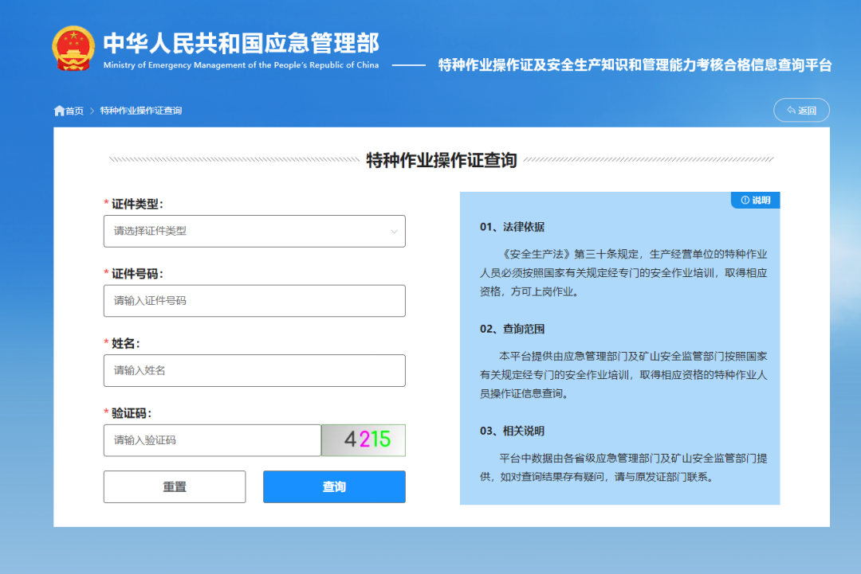Viewport: 861px width, 574px height.
Task: Focus the 验证码 input field
Action: coord(212,440)
